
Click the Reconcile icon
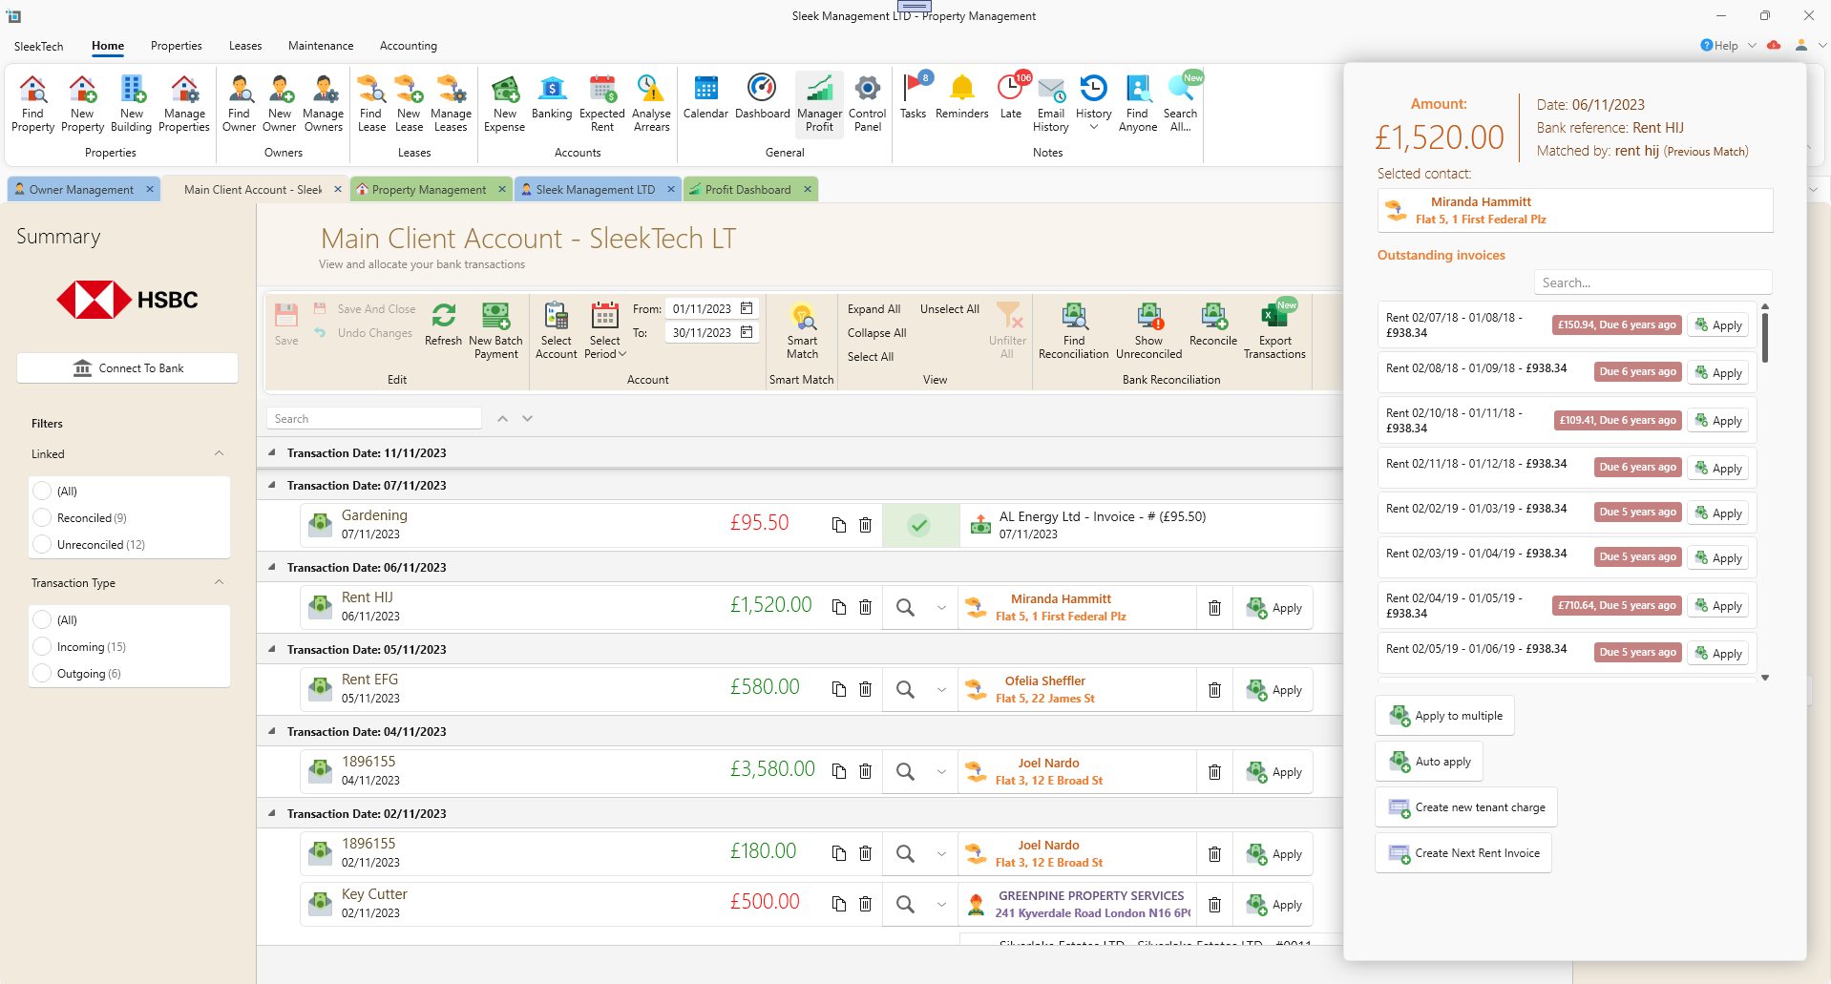click(1213, 325)
